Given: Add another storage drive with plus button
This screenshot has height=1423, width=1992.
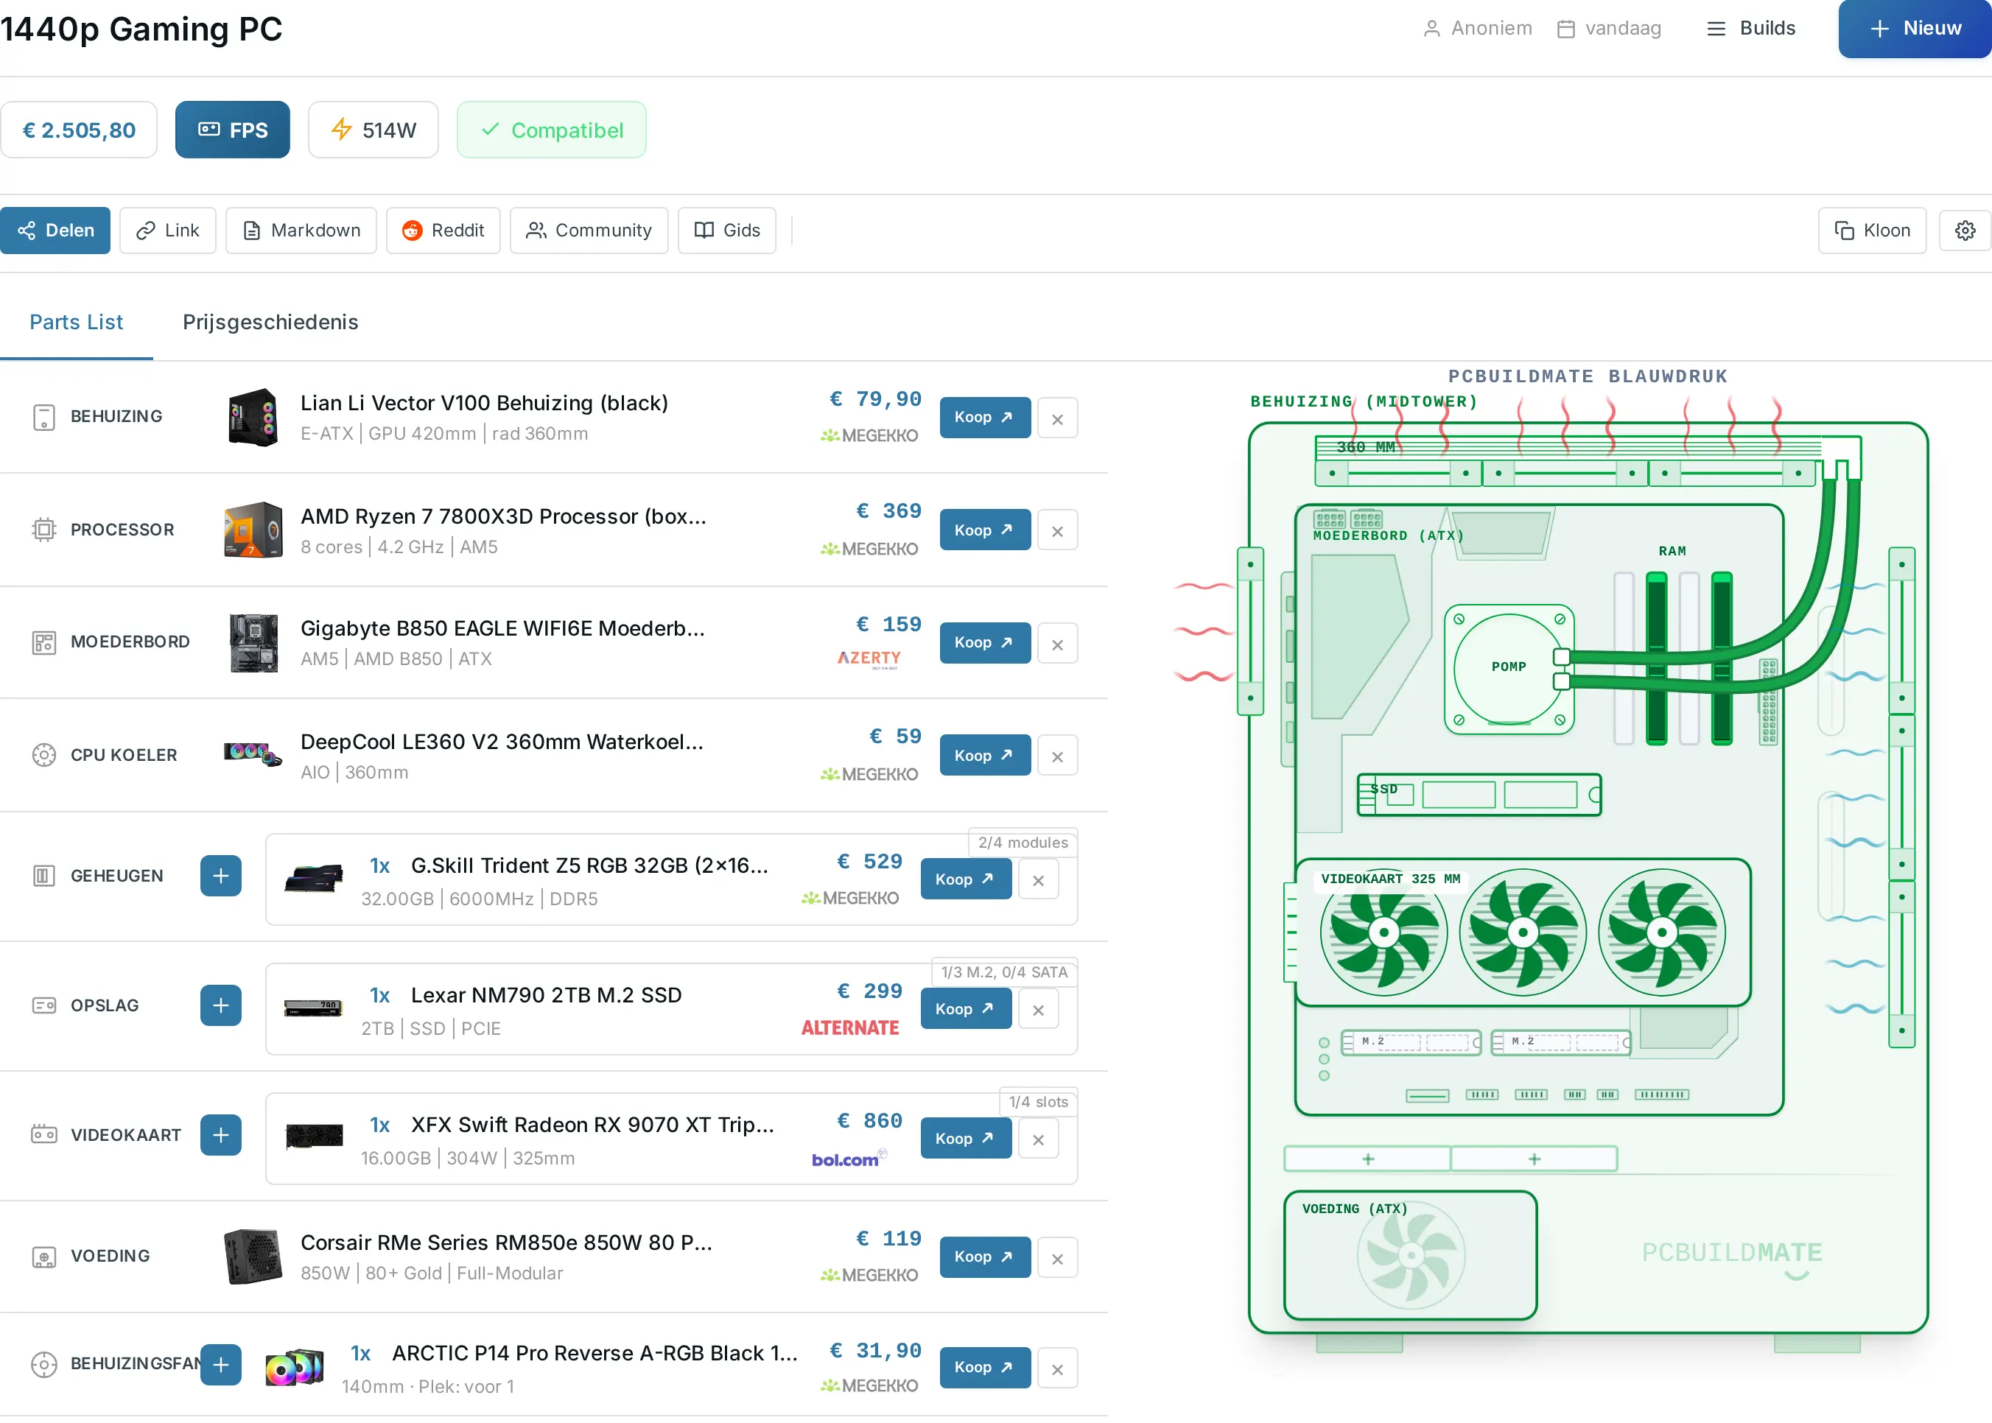Looking at the screenshot, I should click(x=221, y=1005).
